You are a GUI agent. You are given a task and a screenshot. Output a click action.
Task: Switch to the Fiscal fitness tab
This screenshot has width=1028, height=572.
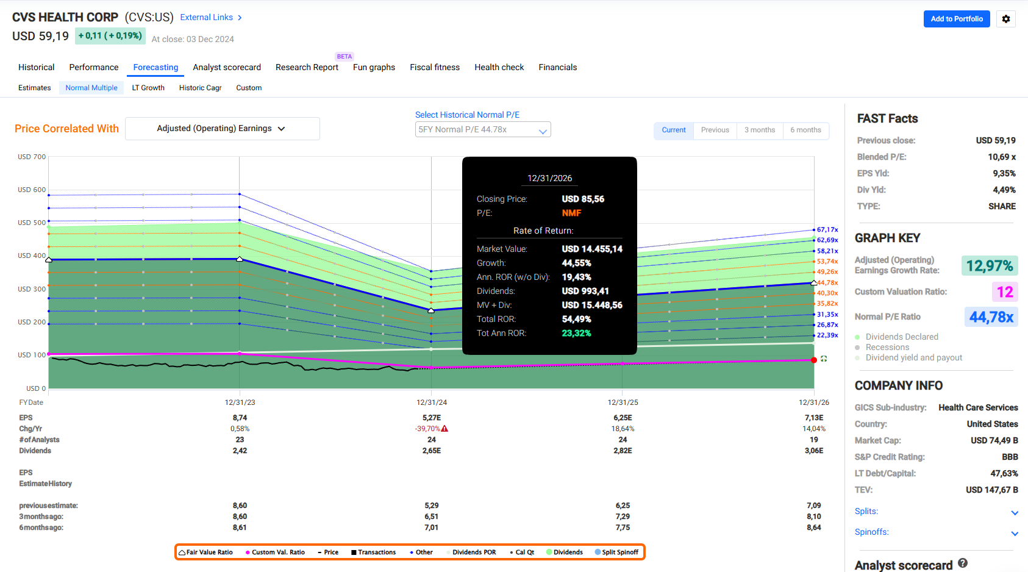click(x=434, y=67)
